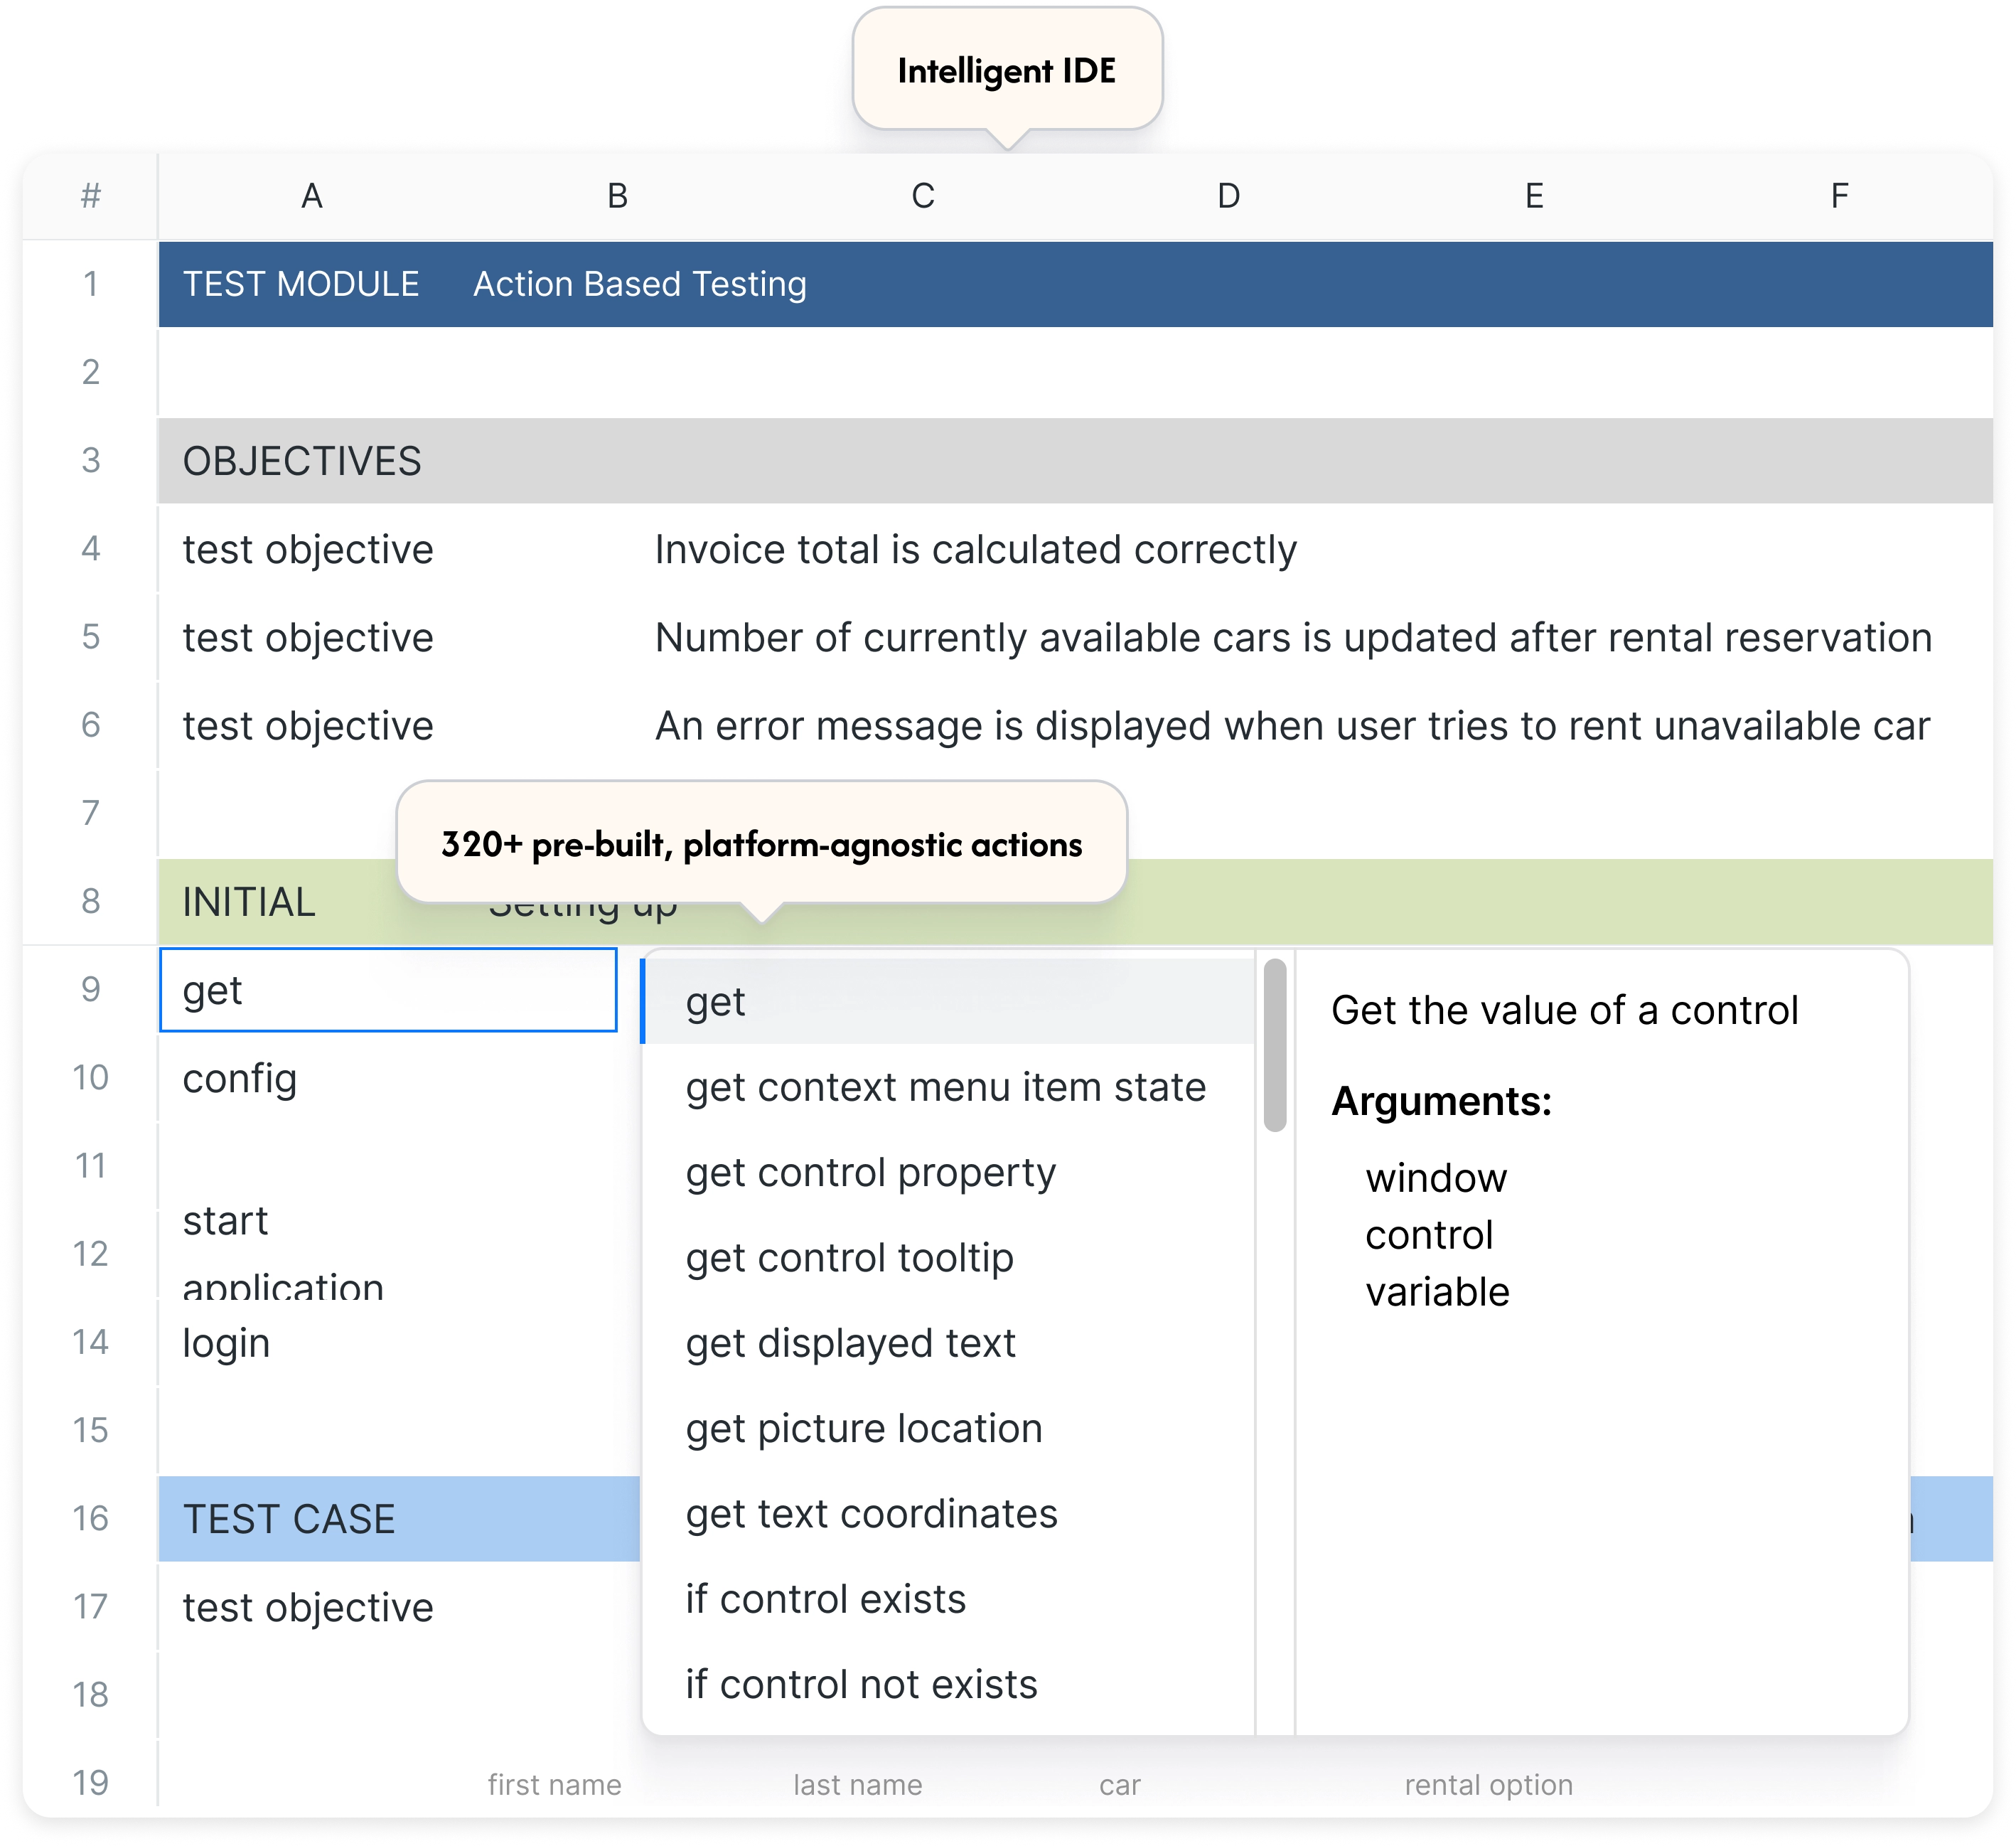Click the 'TEST MODULE' cell

pos(301,284)
